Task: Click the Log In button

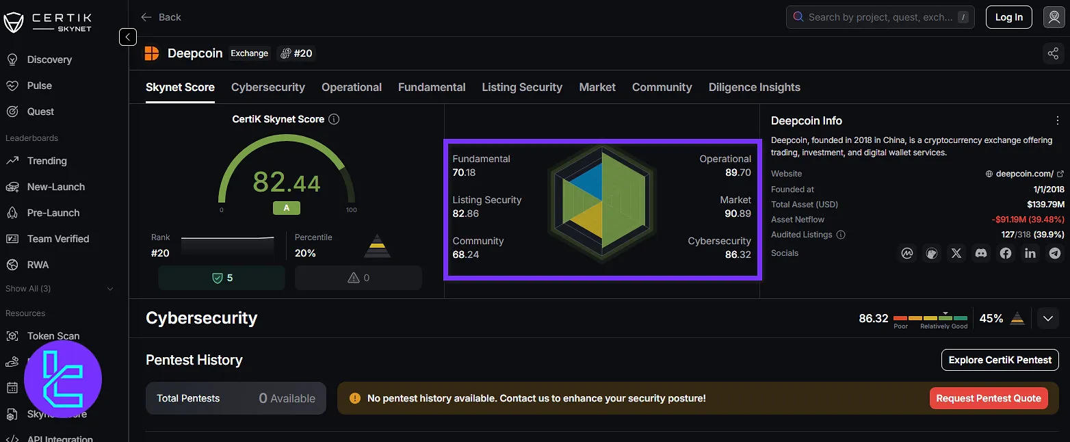Action: pos(1008,17)
